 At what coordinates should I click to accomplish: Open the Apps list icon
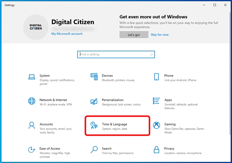click(156, 101)
